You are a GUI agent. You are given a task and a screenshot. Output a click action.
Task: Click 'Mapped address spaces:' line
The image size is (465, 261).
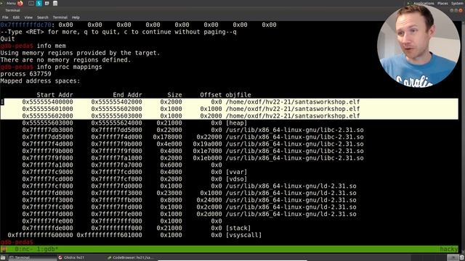pos(40,81)
